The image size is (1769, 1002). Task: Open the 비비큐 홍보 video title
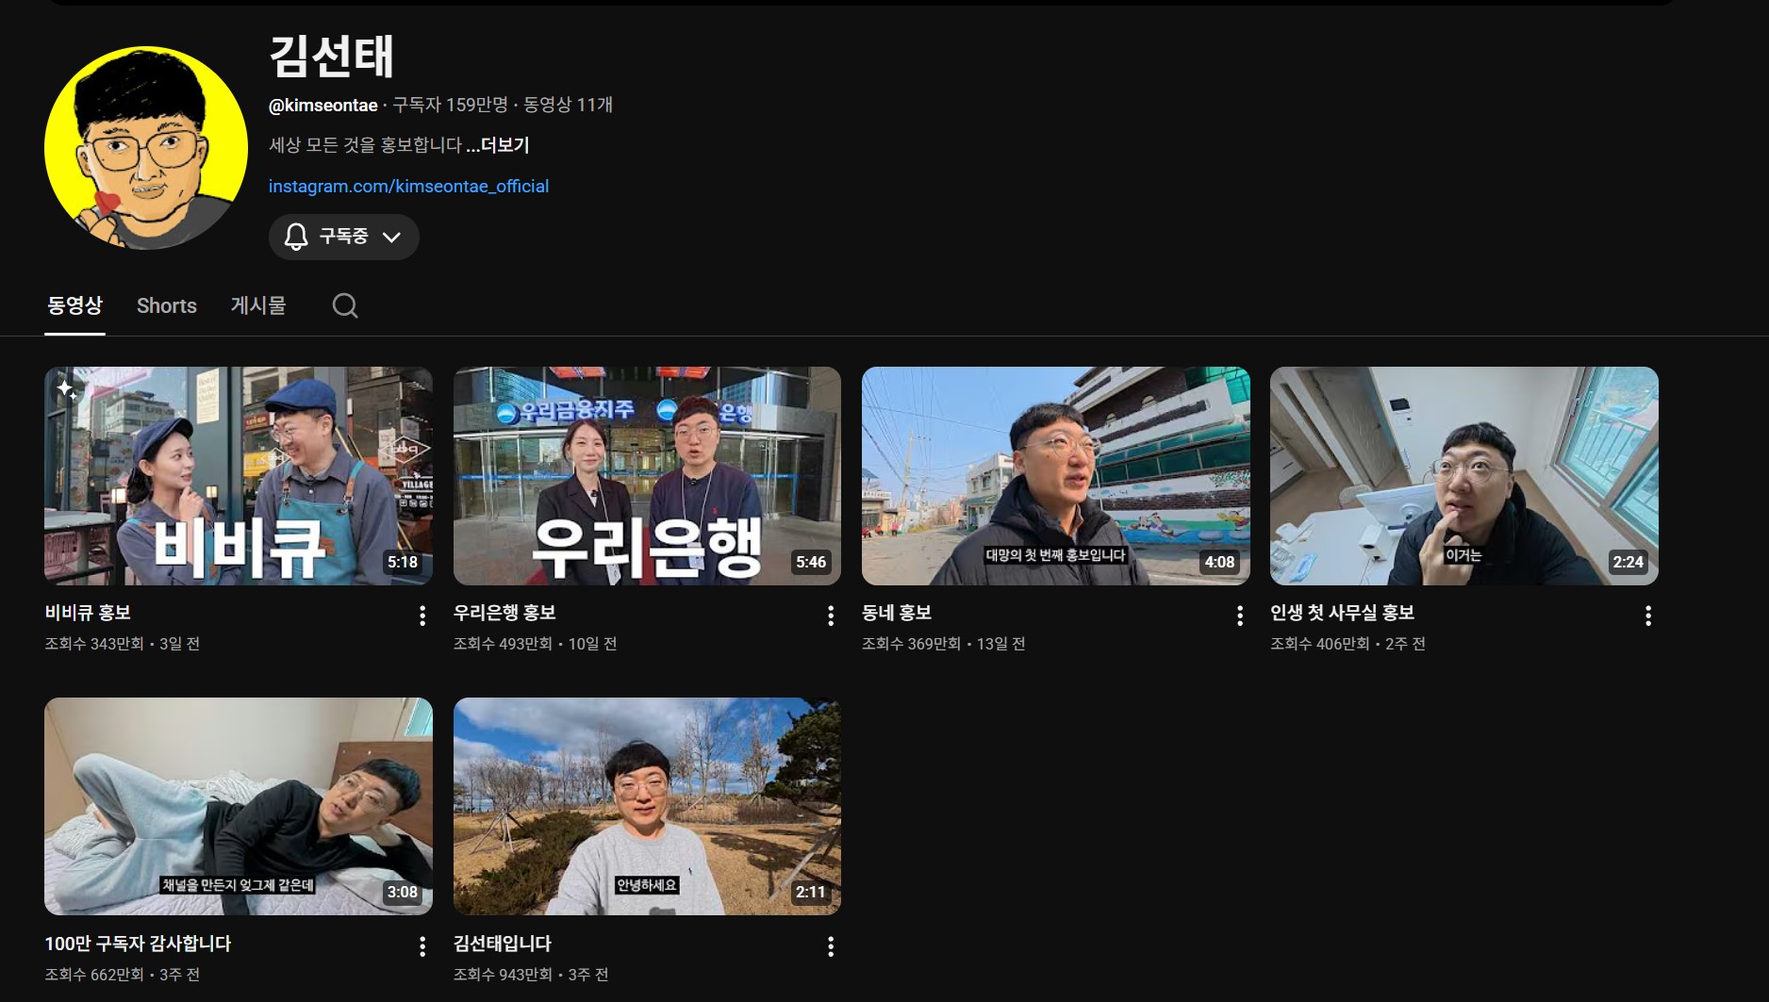[88, 613]
